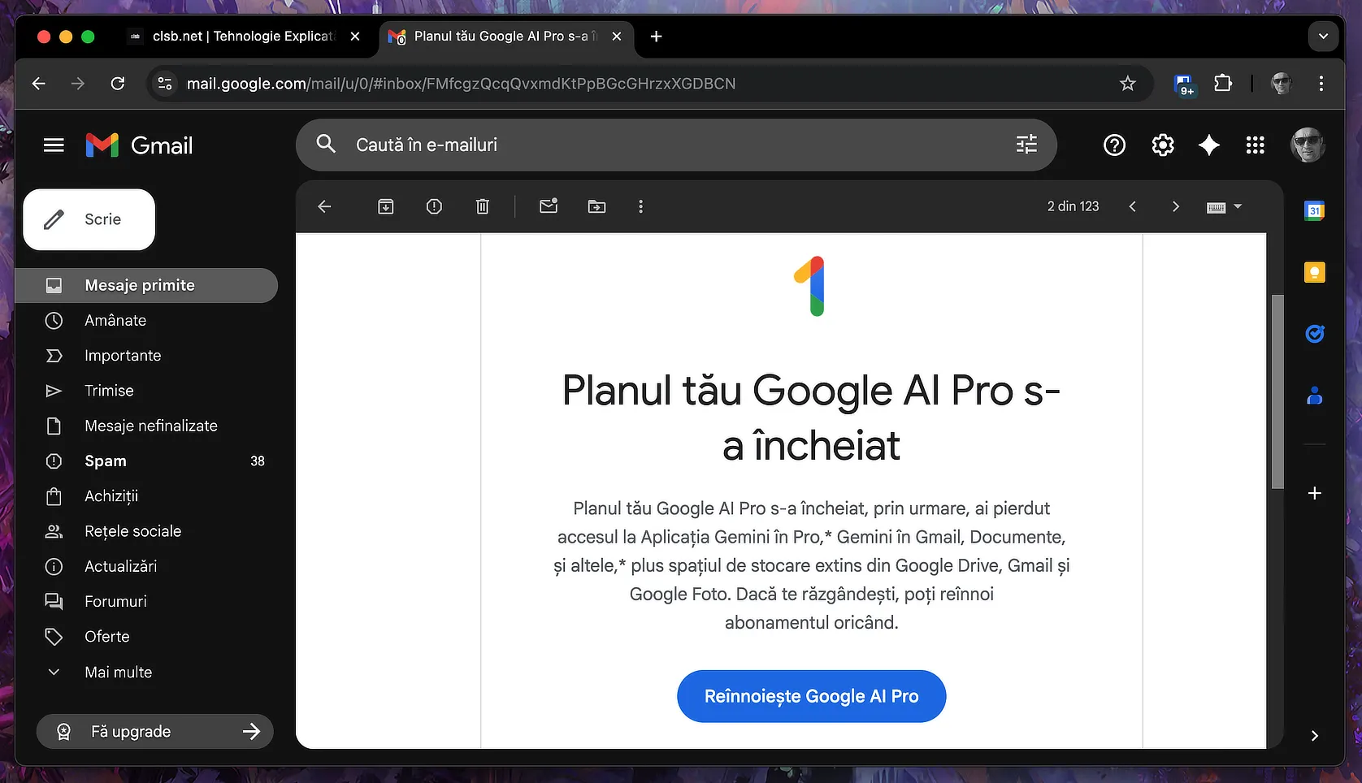
Task: Open the Spam folder
Action: pos(106,461)
